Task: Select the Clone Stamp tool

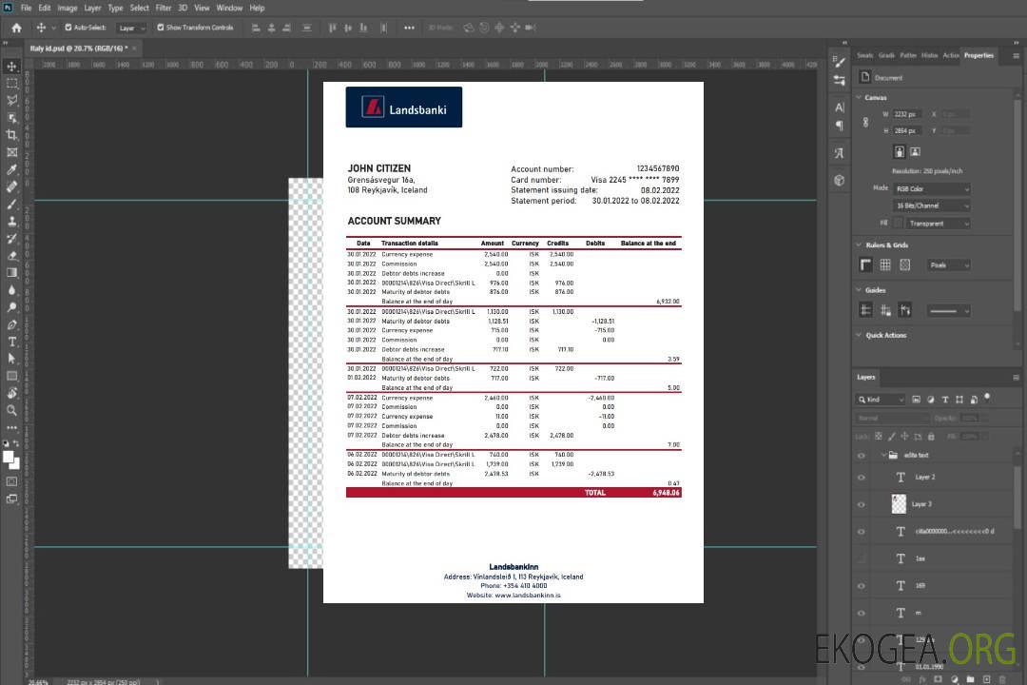Action: click(x=11, y=222)
